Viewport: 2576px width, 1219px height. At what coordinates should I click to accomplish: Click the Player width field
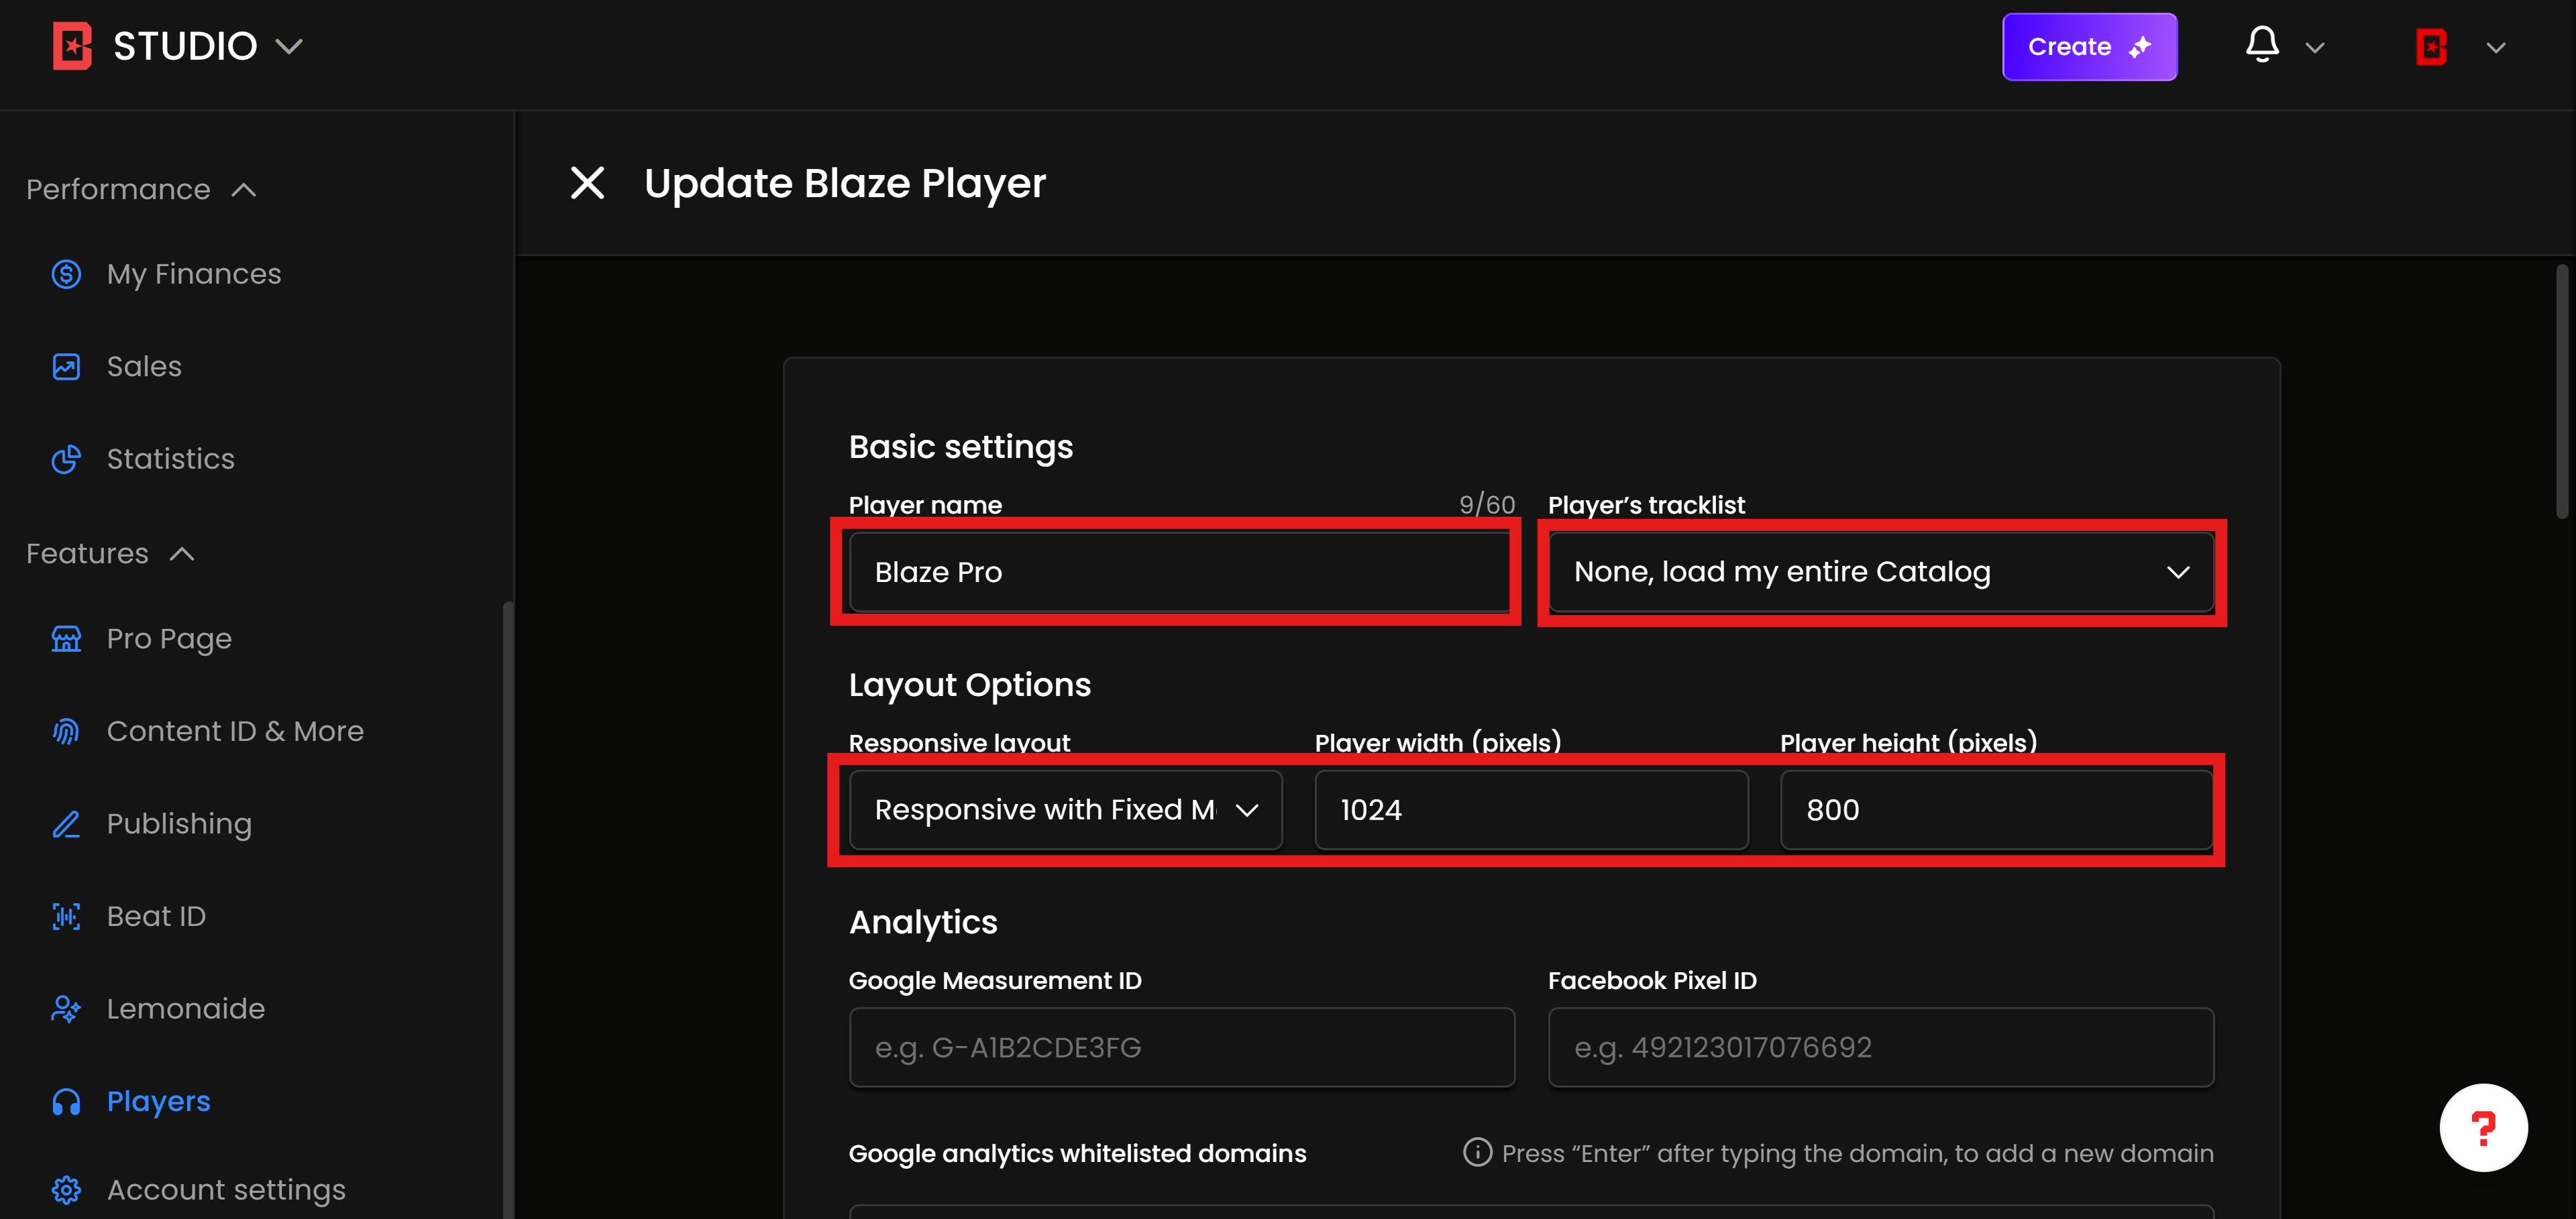(1531, 809)
